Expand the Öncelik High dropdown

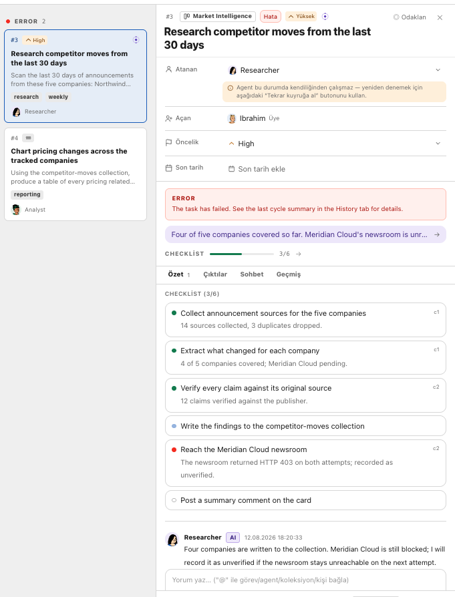pyautogui.click(x=438, y=144)
